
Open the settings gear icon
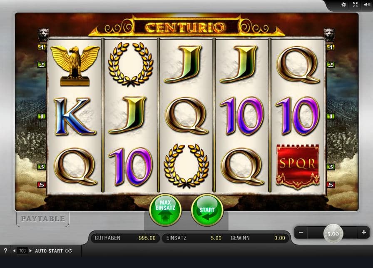pos(343,5)
